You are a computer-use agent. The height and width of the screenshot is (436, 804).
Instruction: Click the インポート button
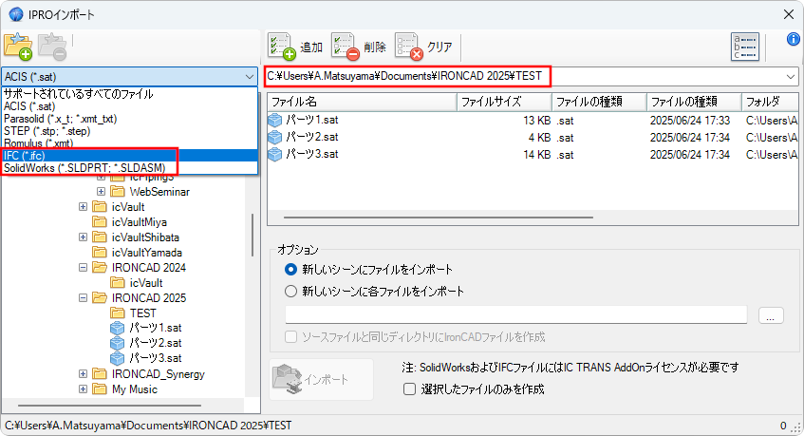[x=322, y=380]
